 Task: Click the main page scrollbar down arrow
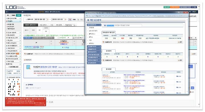pos(199,104)
